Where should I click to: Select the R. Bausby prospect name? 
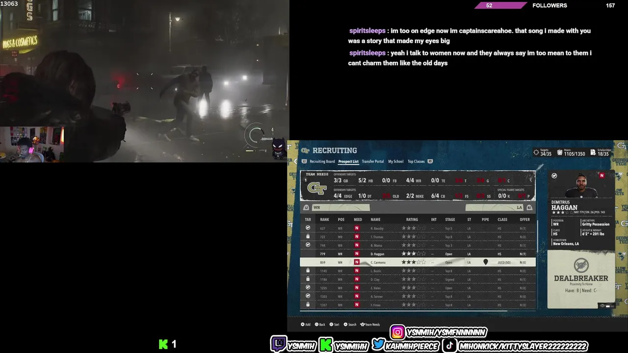coord(377,228)
